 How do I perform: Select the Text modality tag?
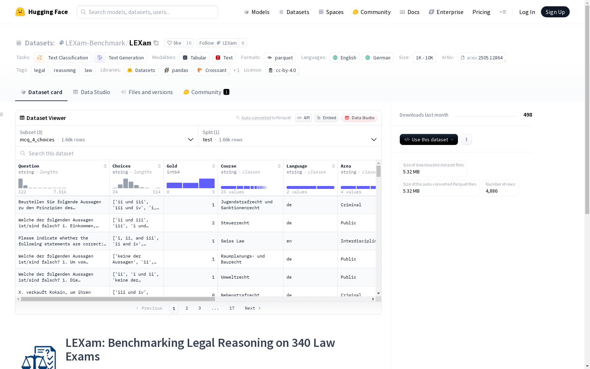[x=224, y=58]
